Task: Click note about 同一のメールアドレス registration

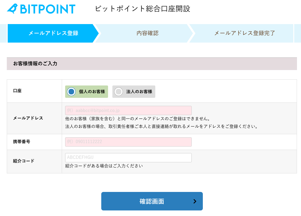Action: (138, 119)
